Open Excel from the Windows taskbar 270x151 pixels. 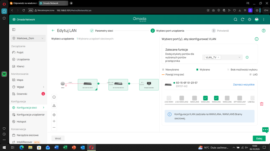65,148
